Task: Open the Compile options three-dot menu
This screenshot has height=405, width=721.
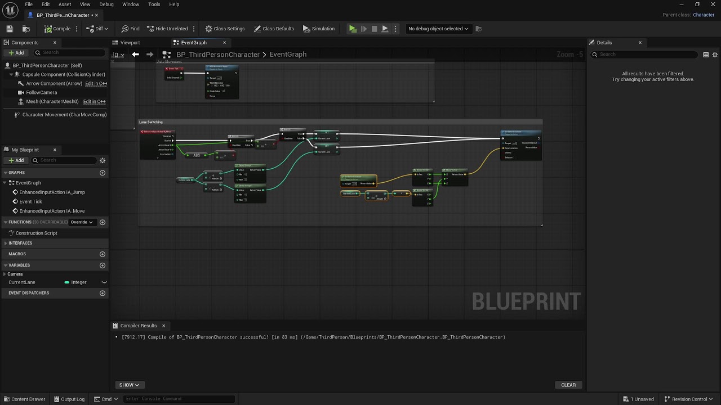Action: click(x=77, y=29)
